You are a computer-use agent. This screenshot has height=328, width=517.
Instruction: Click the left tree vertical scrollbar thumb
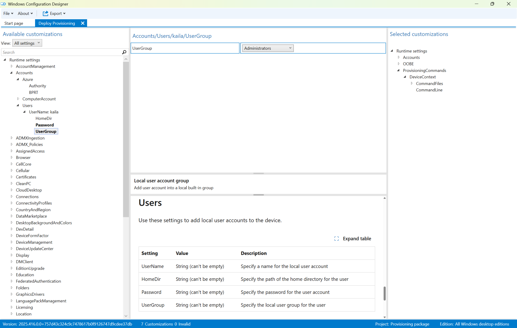(x=126, y=139)
